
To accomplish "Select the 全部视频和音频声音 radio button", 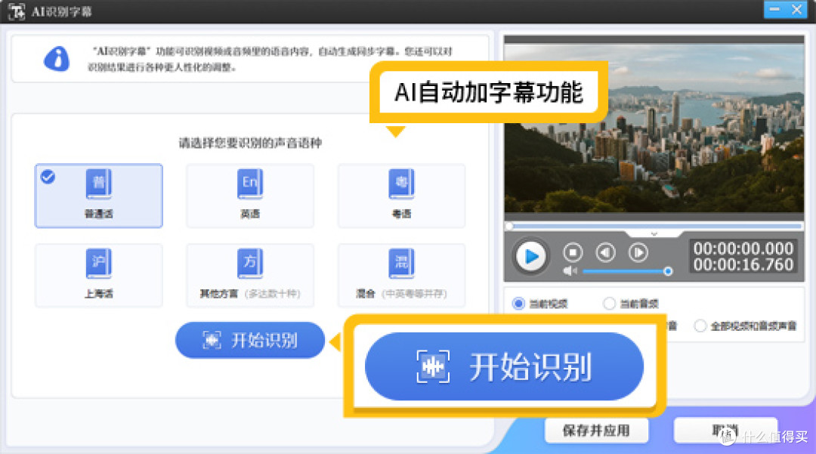I will [x=700, y=326].
